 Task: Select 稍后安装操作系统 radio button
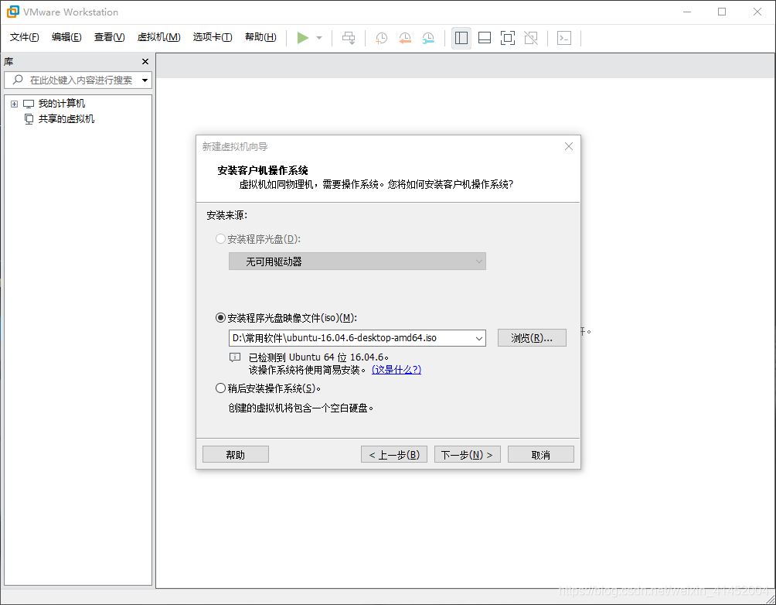[x=221, y=388]
